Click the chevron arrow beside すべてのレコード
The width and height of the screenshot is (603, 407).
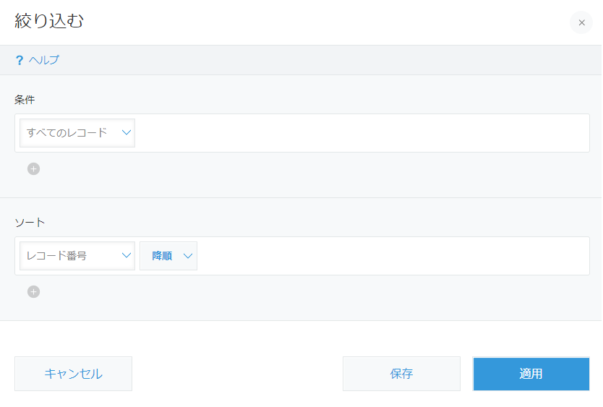pyautogui.click(x=127, y=133)
